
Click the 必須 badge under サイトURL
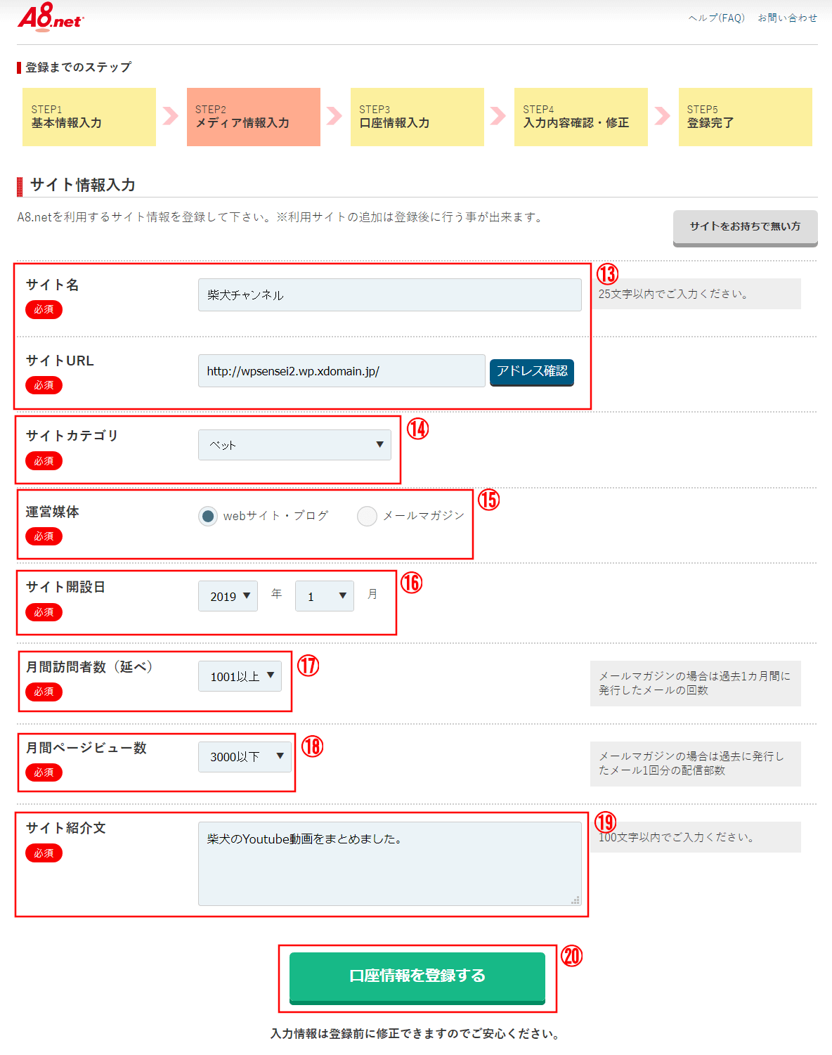coord(44,385)
